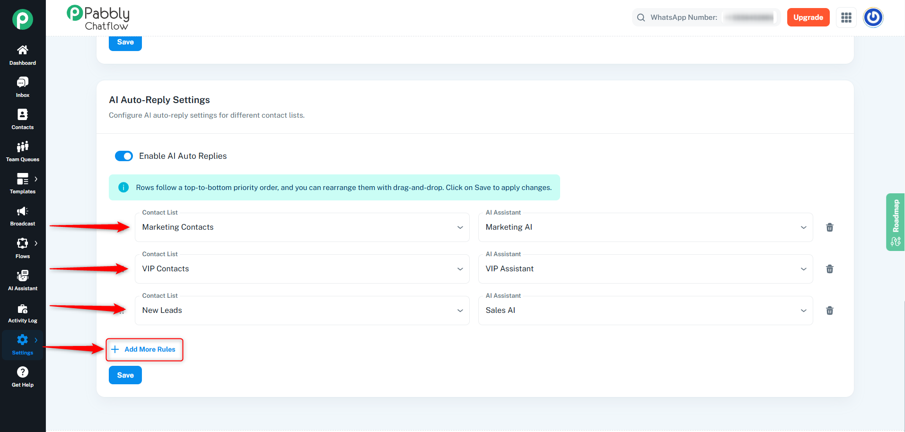The width and height of the screenshot is (905, 432).
Task: Open the Activity Log icon
Action: click(22, 309)
